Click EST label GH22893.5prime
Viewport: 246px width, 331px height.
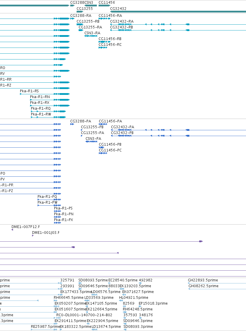pyautogui.click(x=203, y=280)
